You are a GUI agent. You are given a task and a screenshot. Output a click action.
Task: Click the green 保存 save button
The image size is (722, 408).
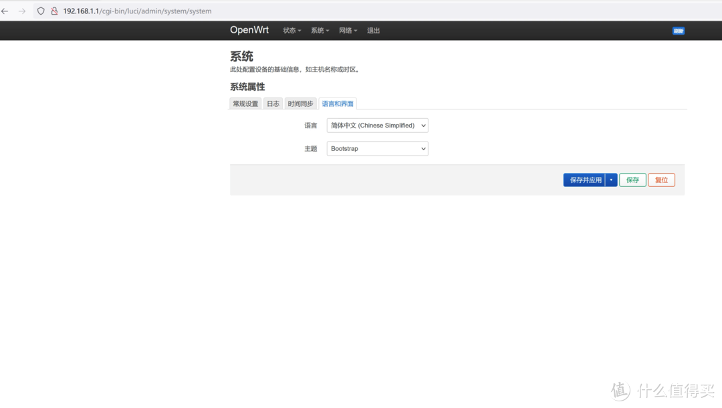632,180
